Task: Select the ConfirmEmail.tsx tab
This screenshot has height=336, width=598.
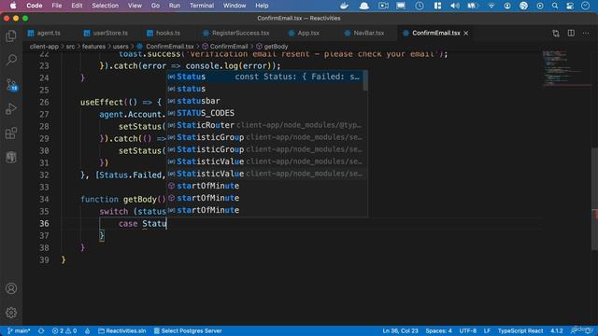Action: (436, 34)
